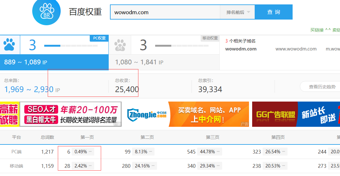Screen dimensions: 340x176
Task: Click the 44.78% third-page PC percentage
Action: [209, 152]
